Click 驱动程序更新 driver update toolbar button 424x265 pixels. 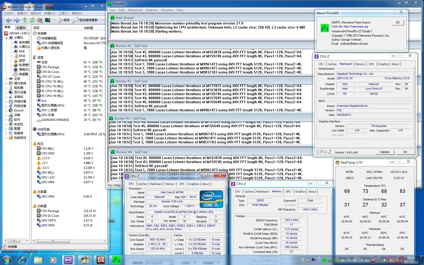pyautogui.click(x=85, y=20)
